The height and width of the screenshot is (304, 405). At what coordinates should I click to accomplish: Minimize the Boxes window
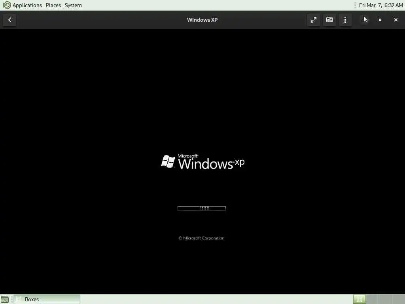(x=364, y=20)
